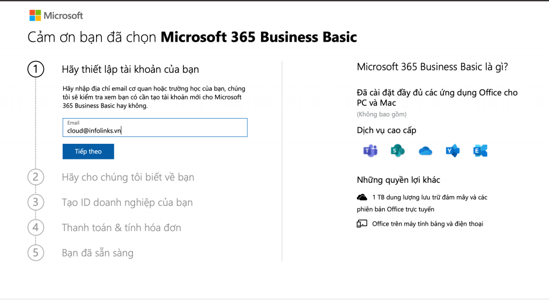549x300 pixels.
Task: Click the 'Microsoft 365 Business Basic là gì?' heading
Action: point(432,67)
